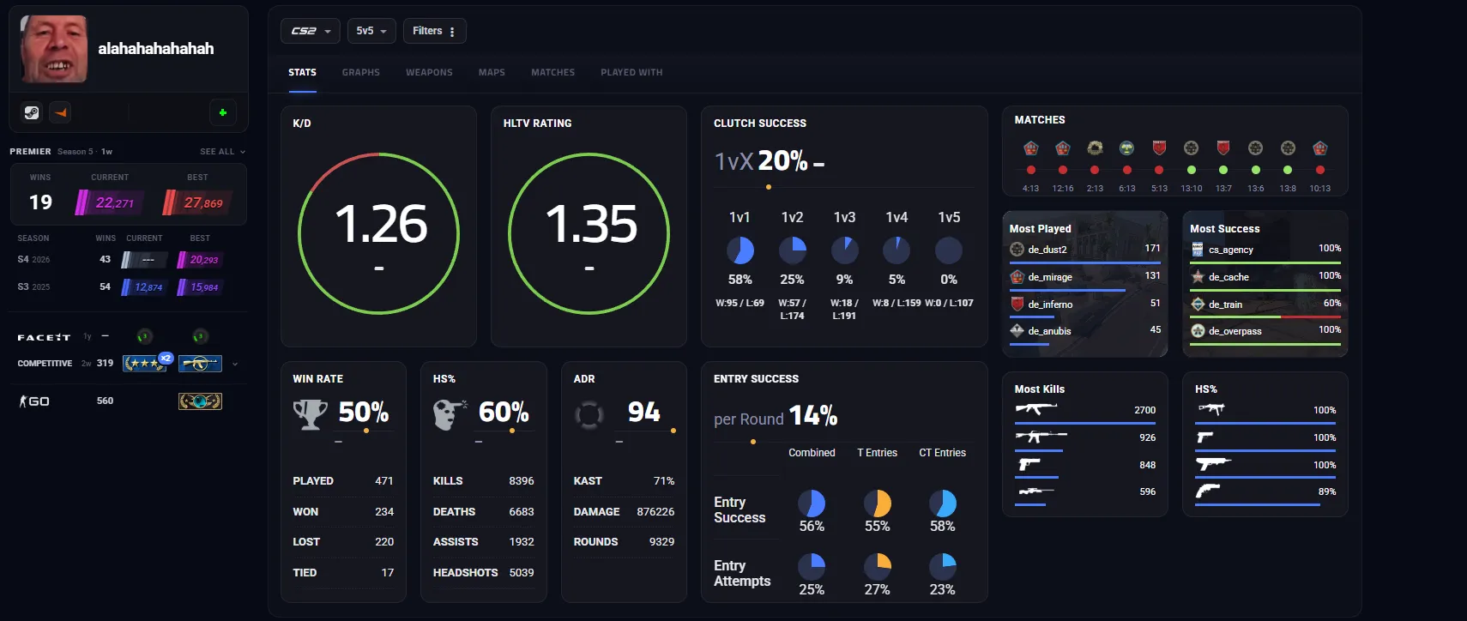Click the user avatar picture
Screen dimensions: 1467x621
[x=54, y=49]
